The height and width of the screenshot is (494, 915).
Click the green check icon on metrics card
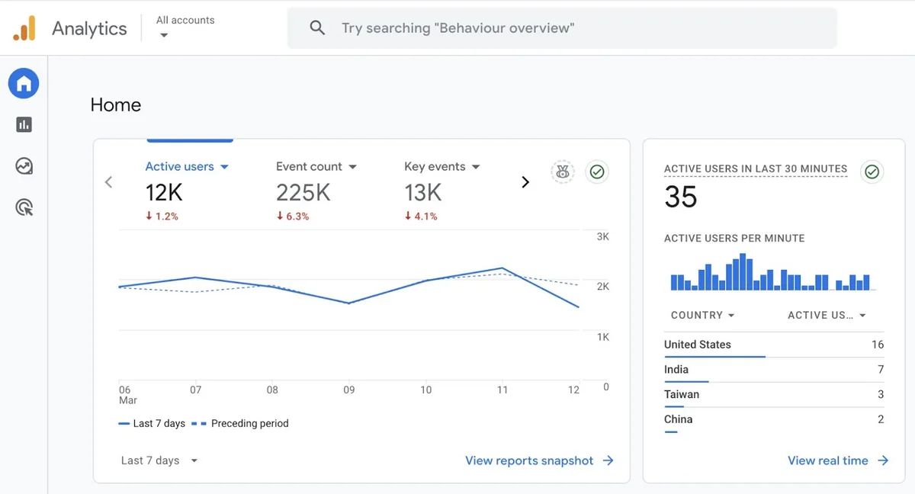(597, 172)
